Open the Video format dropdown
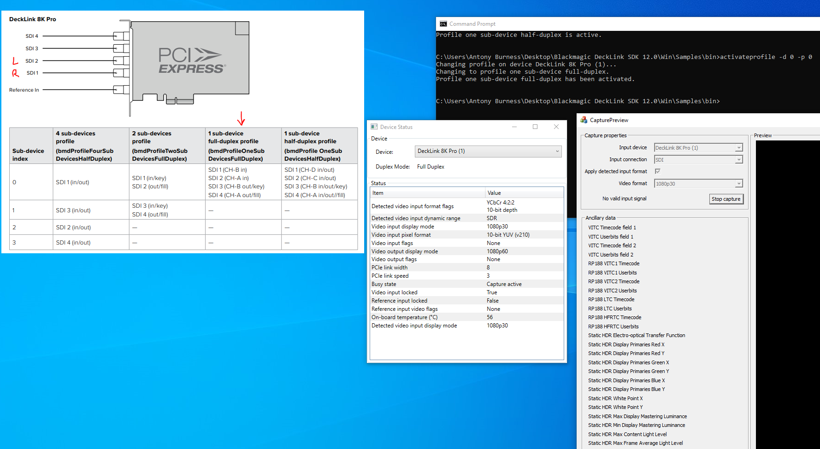This screenshot has width=820, height=449. tap(698, 184)
